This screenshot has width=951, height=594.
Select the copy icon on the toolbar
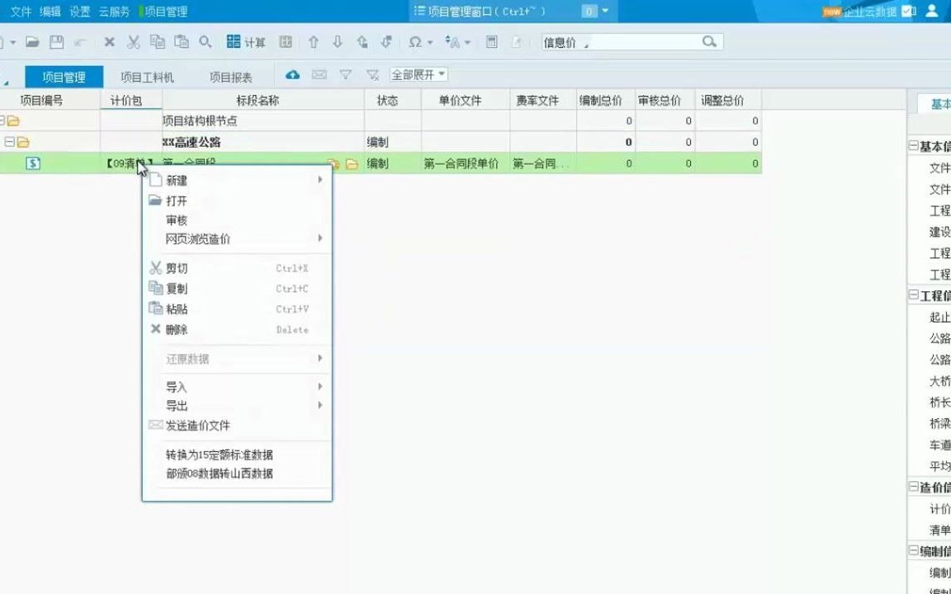tap(158, 42)
